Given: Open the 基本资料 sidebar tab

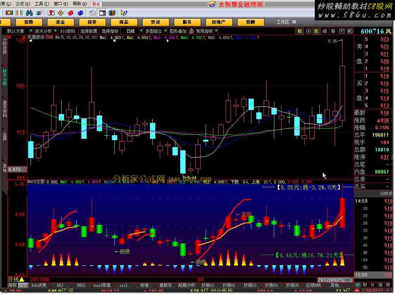Looking at the screenshot, I should click(5, 109).
